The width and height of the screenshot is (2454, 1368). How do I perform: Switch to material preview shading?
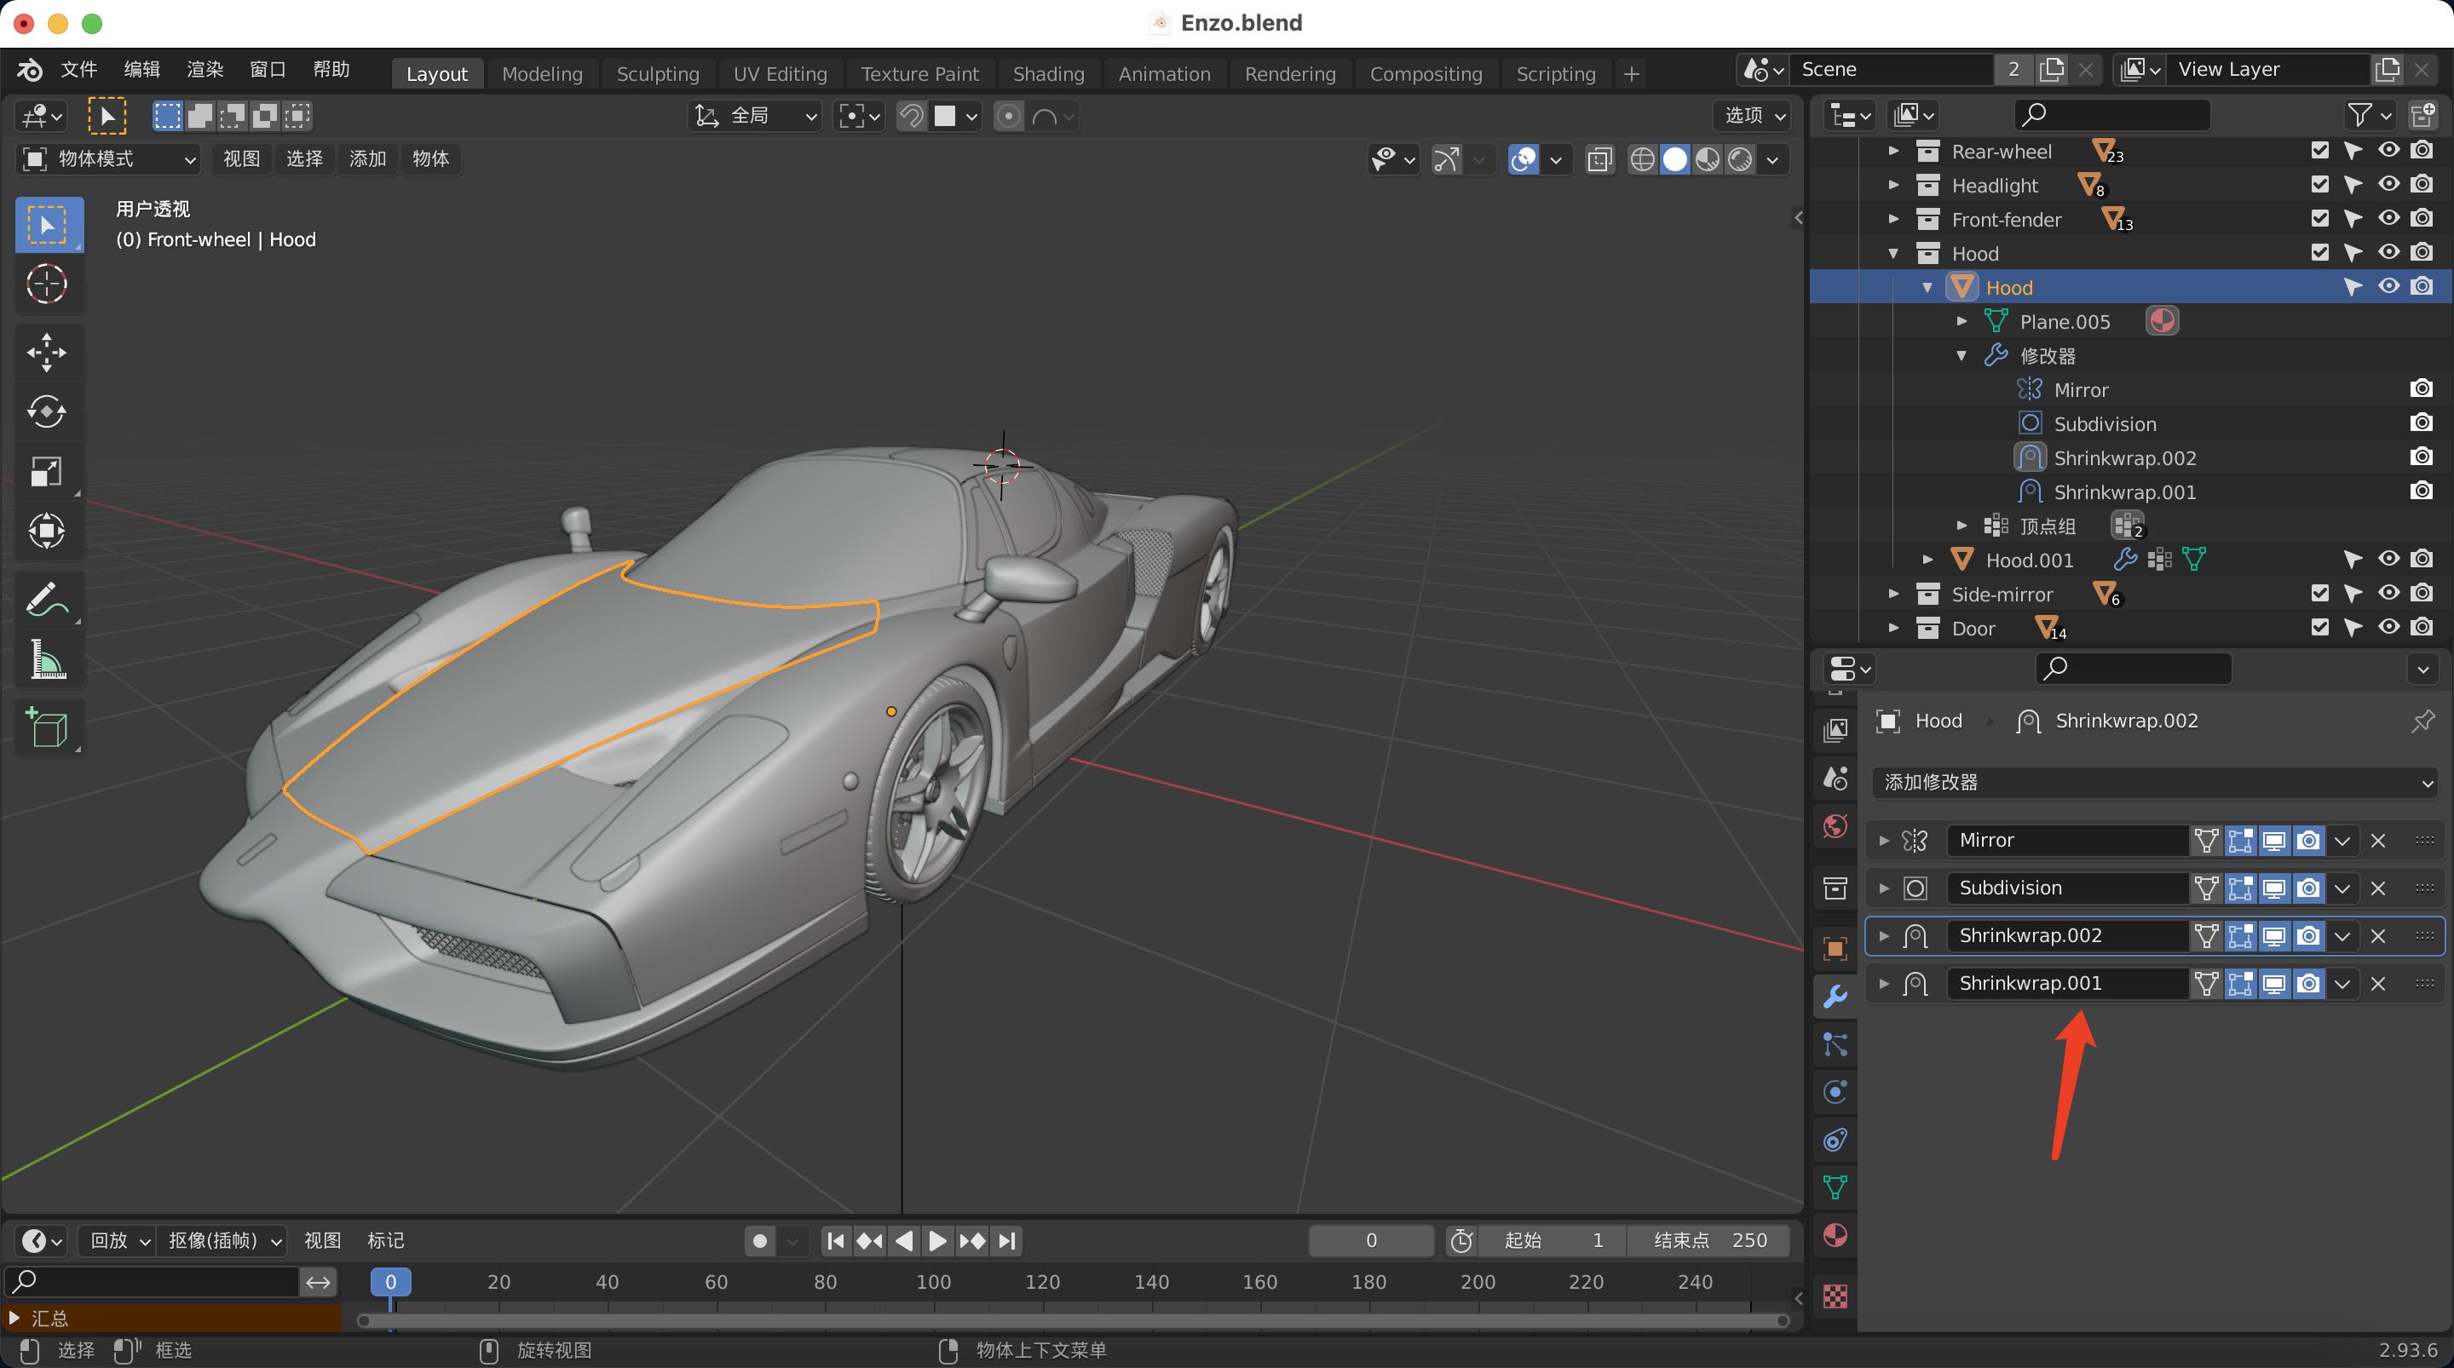(x=1707, y=159)
